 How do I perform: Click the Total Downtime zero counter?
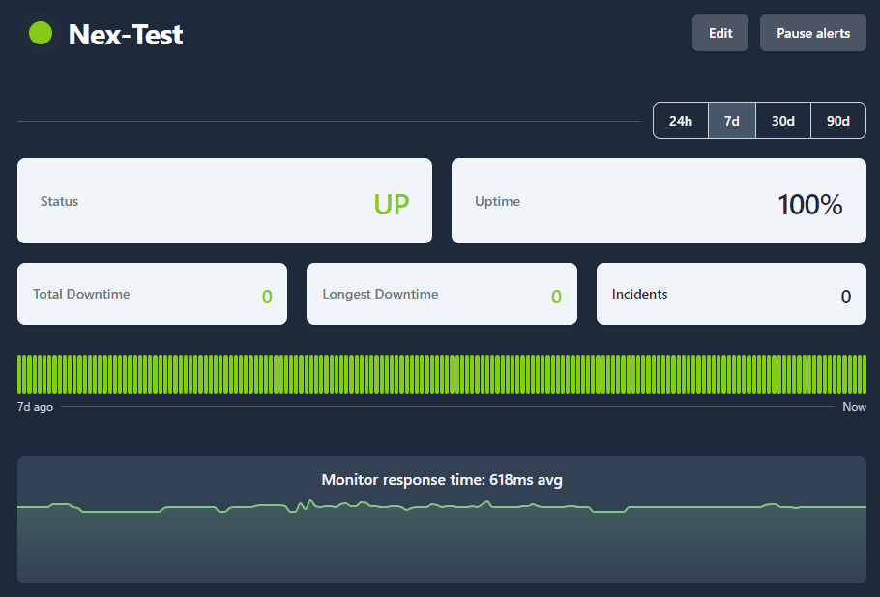[x=268, y=296]
